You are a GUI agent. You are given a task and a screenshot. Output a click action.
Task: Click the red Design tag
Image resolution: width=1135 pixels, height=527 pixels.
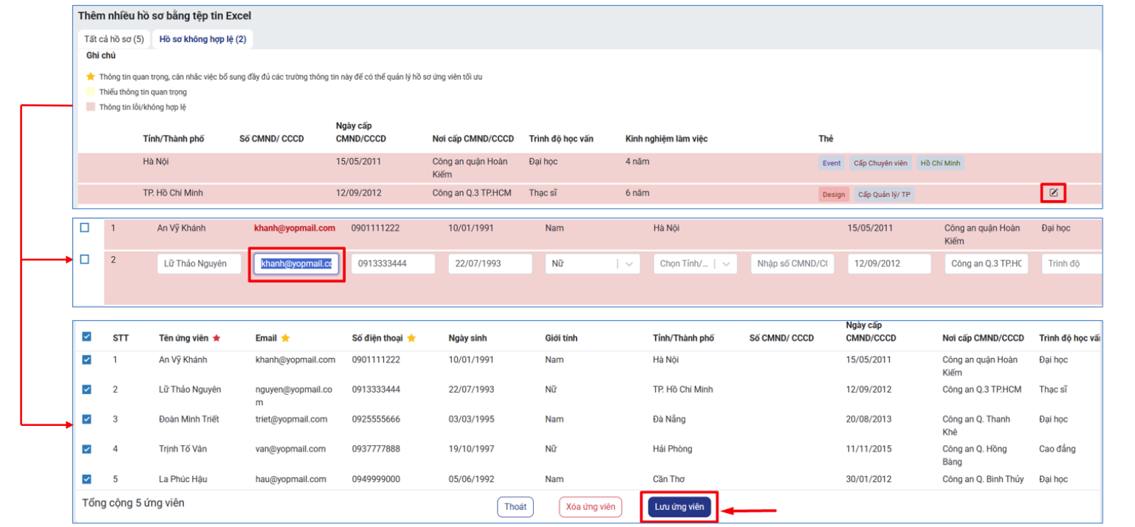(x=833, y=195)
